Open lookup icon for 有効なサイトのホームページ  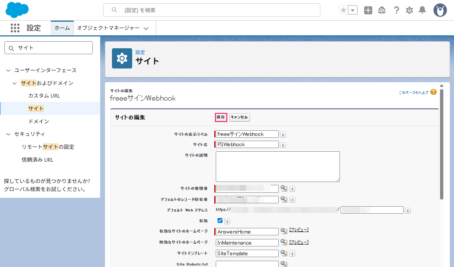tap(284, 231)
